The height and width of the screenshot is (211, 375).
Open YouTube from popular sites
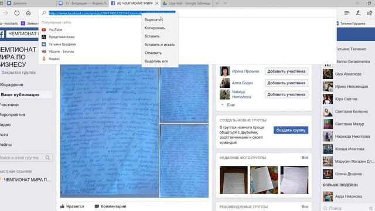coord(55,30)
